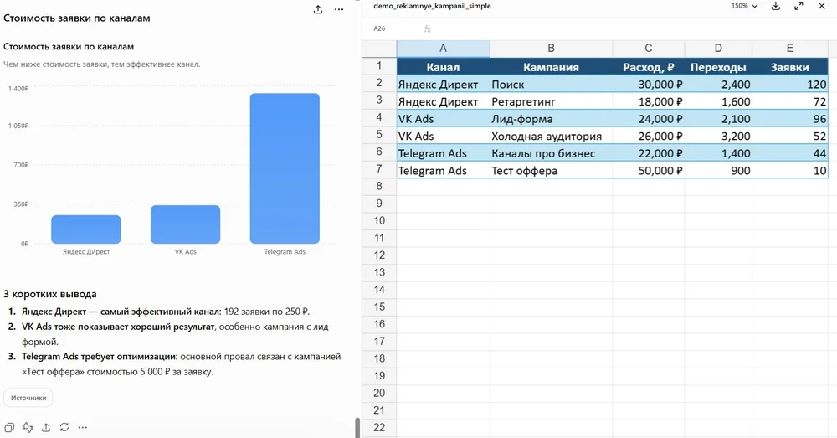Select column A header

(x=443, y=49)
